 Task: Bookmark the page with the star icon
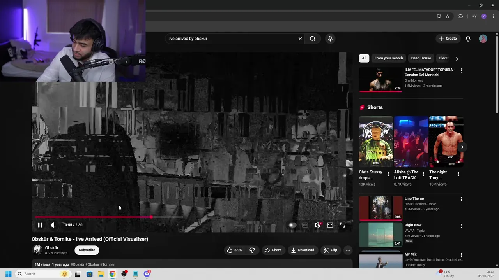(448, 16)
